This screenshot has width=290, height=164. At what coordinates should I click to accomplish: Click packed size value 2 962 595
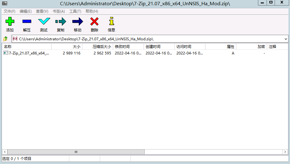tap(102, 53)
